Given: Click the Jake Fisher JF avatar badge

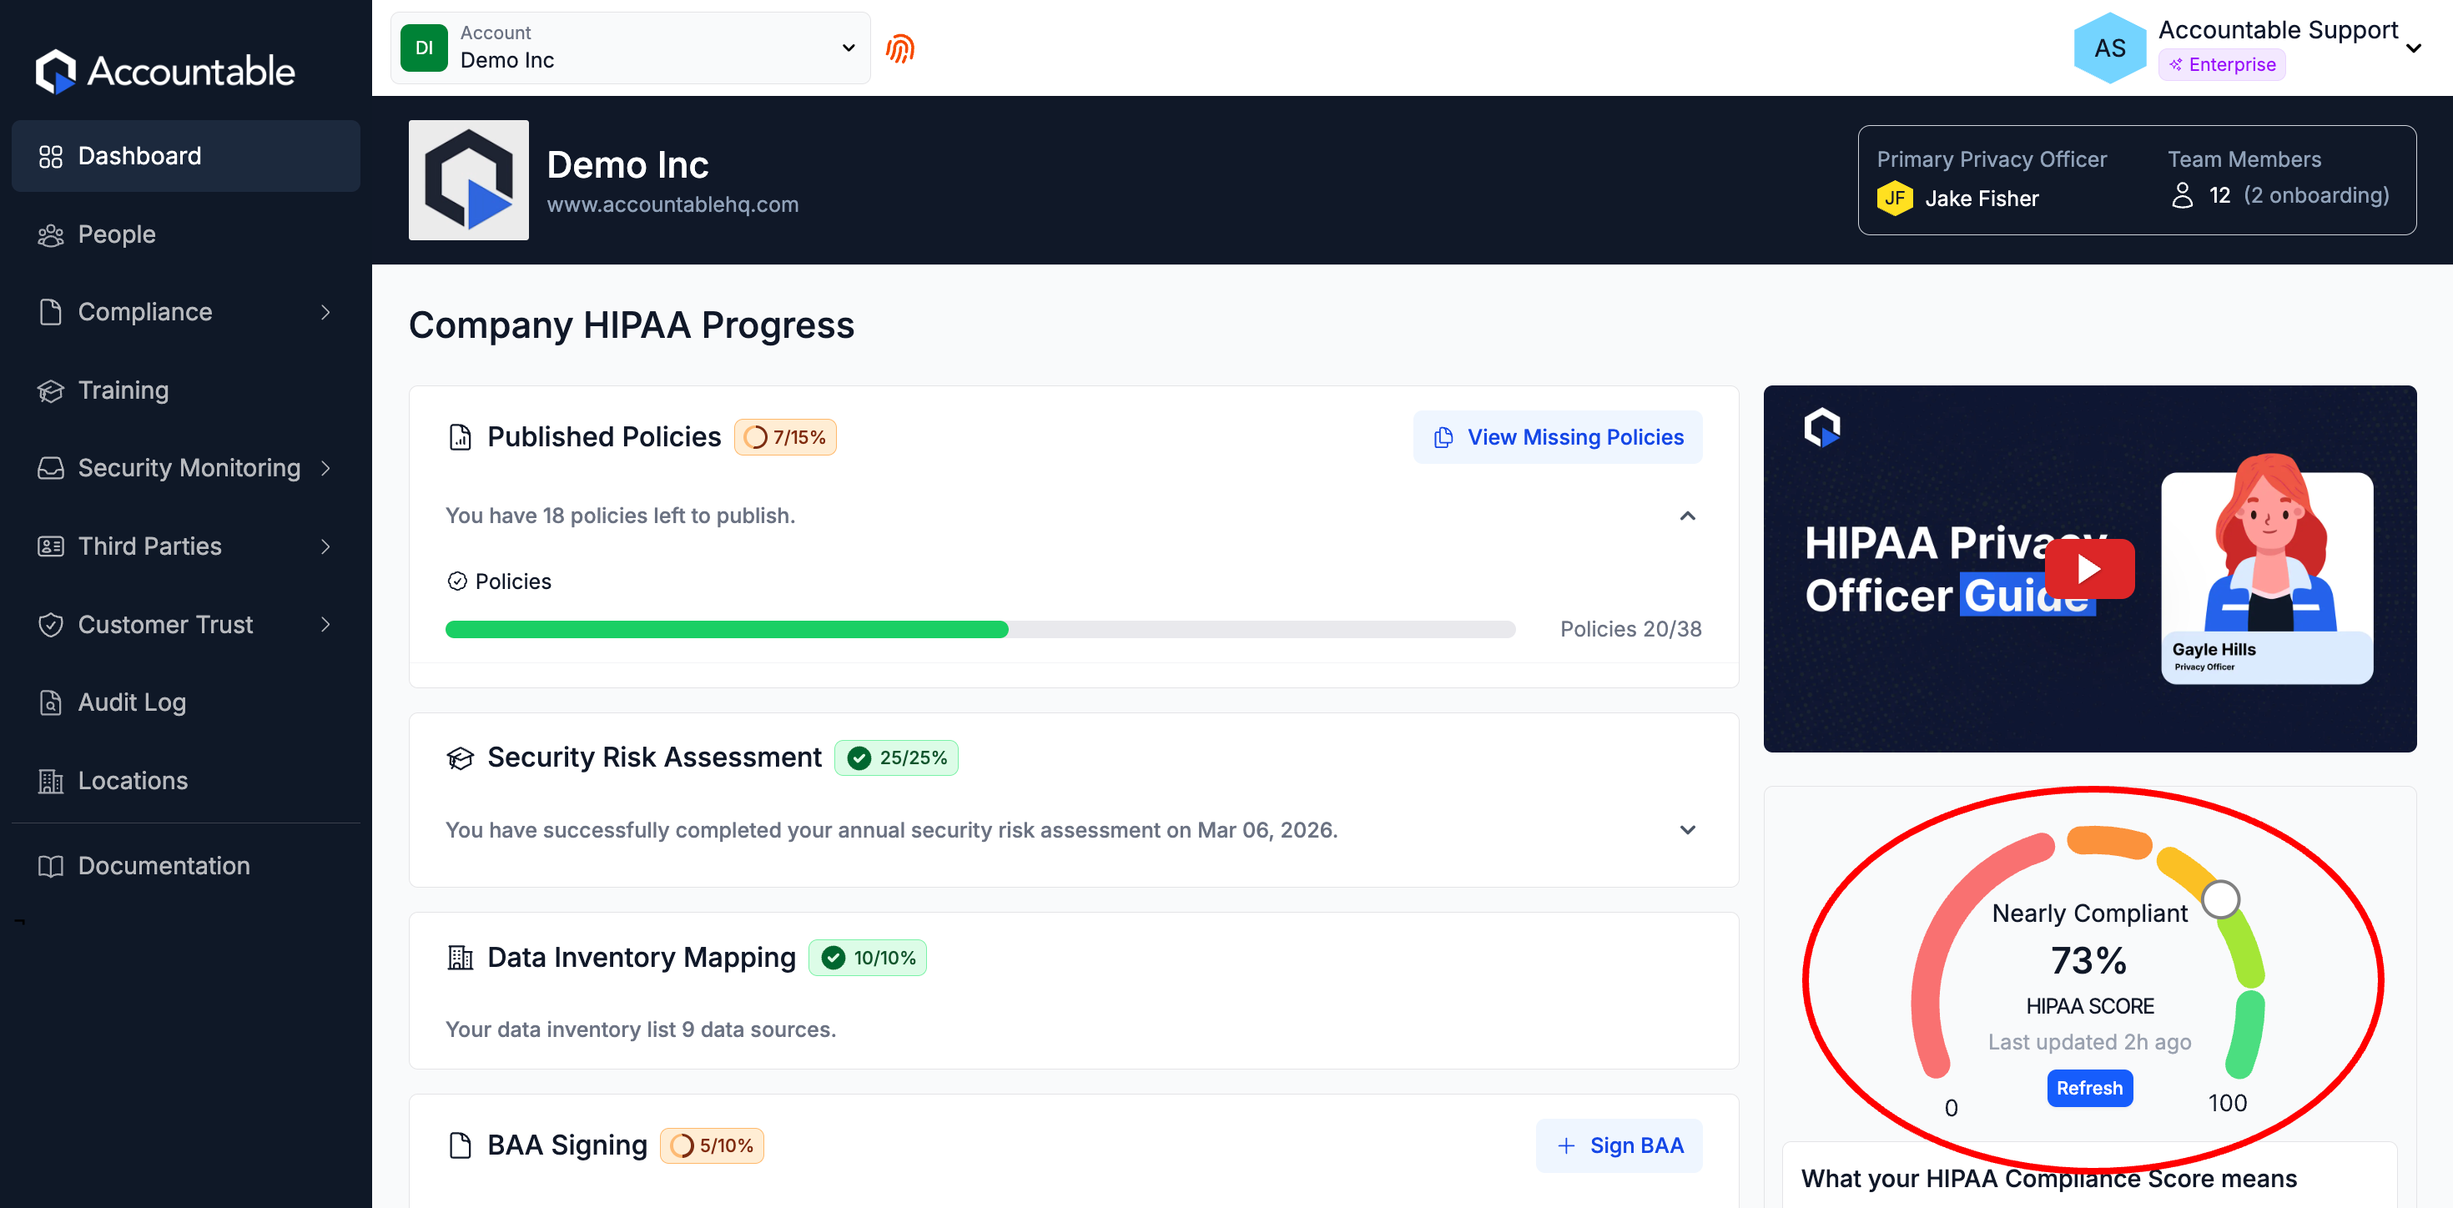Looking at the screenshot, I should coord(1894,198).
